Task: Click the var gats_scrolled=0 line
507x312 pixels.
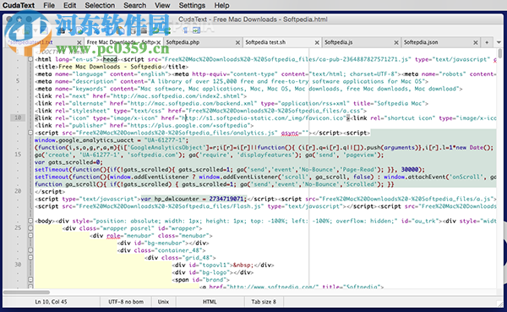Action: (68, 162)
